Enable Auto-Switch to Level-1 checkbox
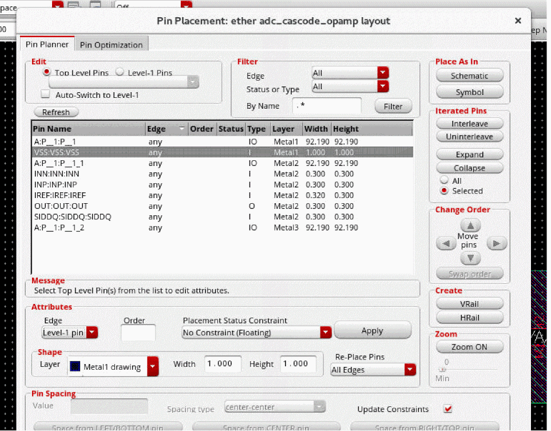This screenshot has height=431, width=551. 45,95
